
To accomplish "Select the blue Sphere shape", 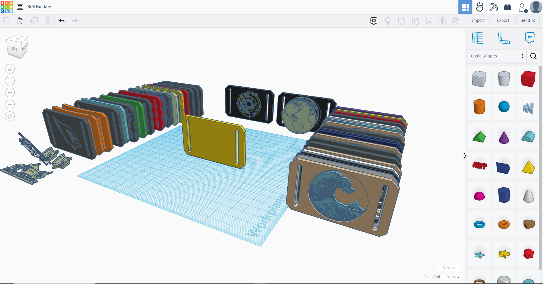I will coord(504,107).
